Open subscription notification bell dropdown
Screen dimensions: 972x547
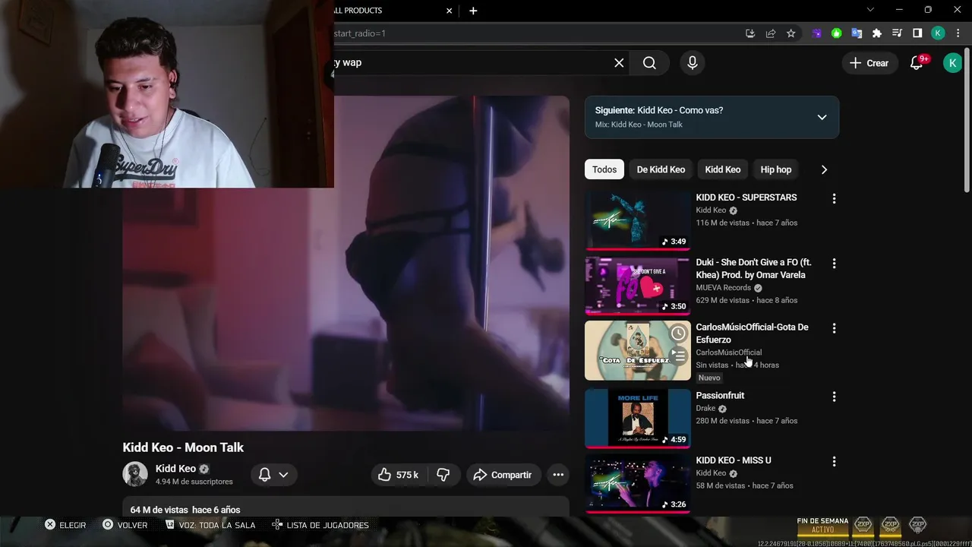click(x=273, y=475)
